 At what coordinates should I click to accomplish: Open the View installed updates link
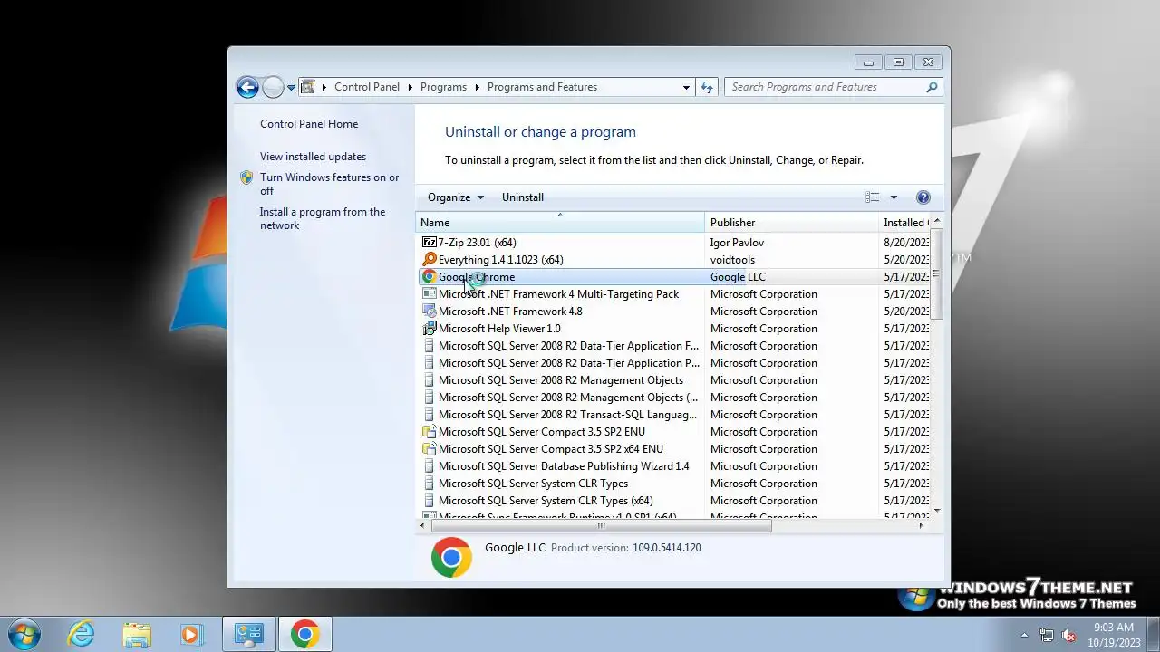coord(313,157)
